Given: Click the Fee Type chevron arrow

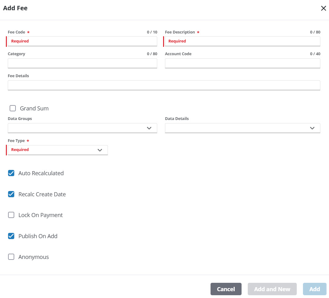Looking at the screenshot, I should coord(100,150).
